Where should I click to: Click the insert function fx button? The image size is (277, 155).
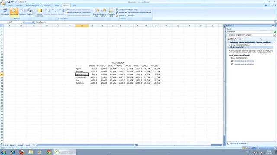click(x=33, y=22)
